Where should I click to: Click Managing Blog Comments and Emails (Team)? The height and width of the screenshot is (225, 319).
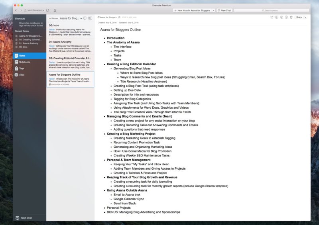pos(139,116)
